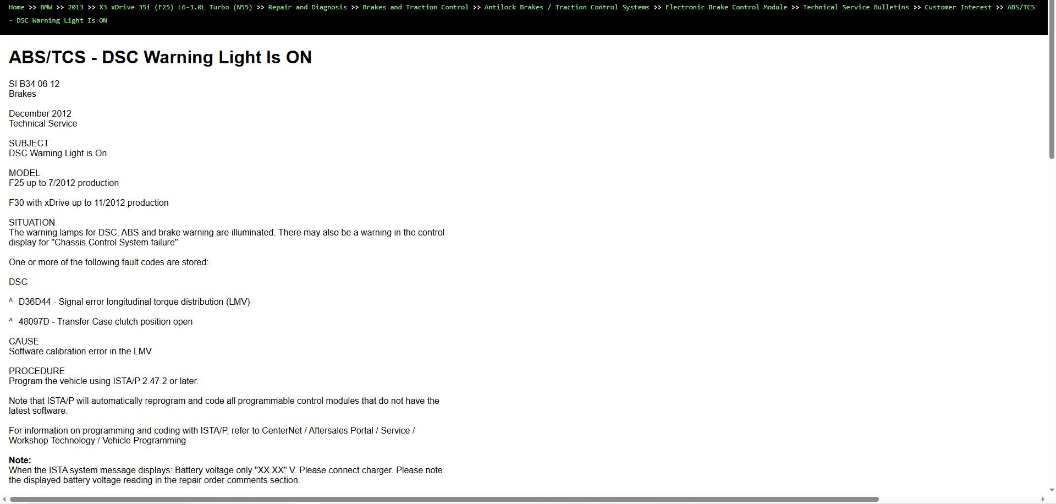Open Technical Service Bulletins breadcrumb

[x=856, y=7]
